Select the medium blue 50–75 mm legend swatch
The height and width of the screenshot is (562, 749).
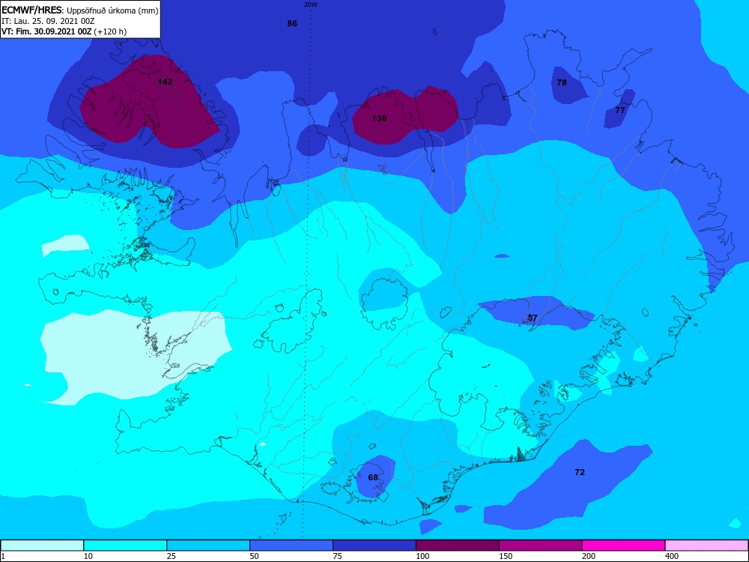[x=291, y=546]
